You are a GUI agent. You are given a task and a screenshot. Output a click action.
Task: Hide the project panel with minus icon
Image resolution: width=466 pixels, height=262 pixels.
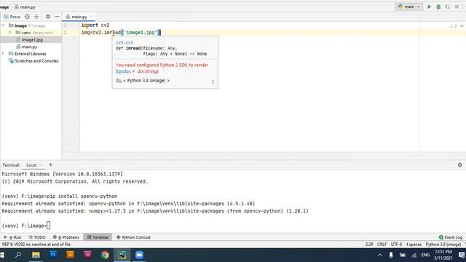57,17
